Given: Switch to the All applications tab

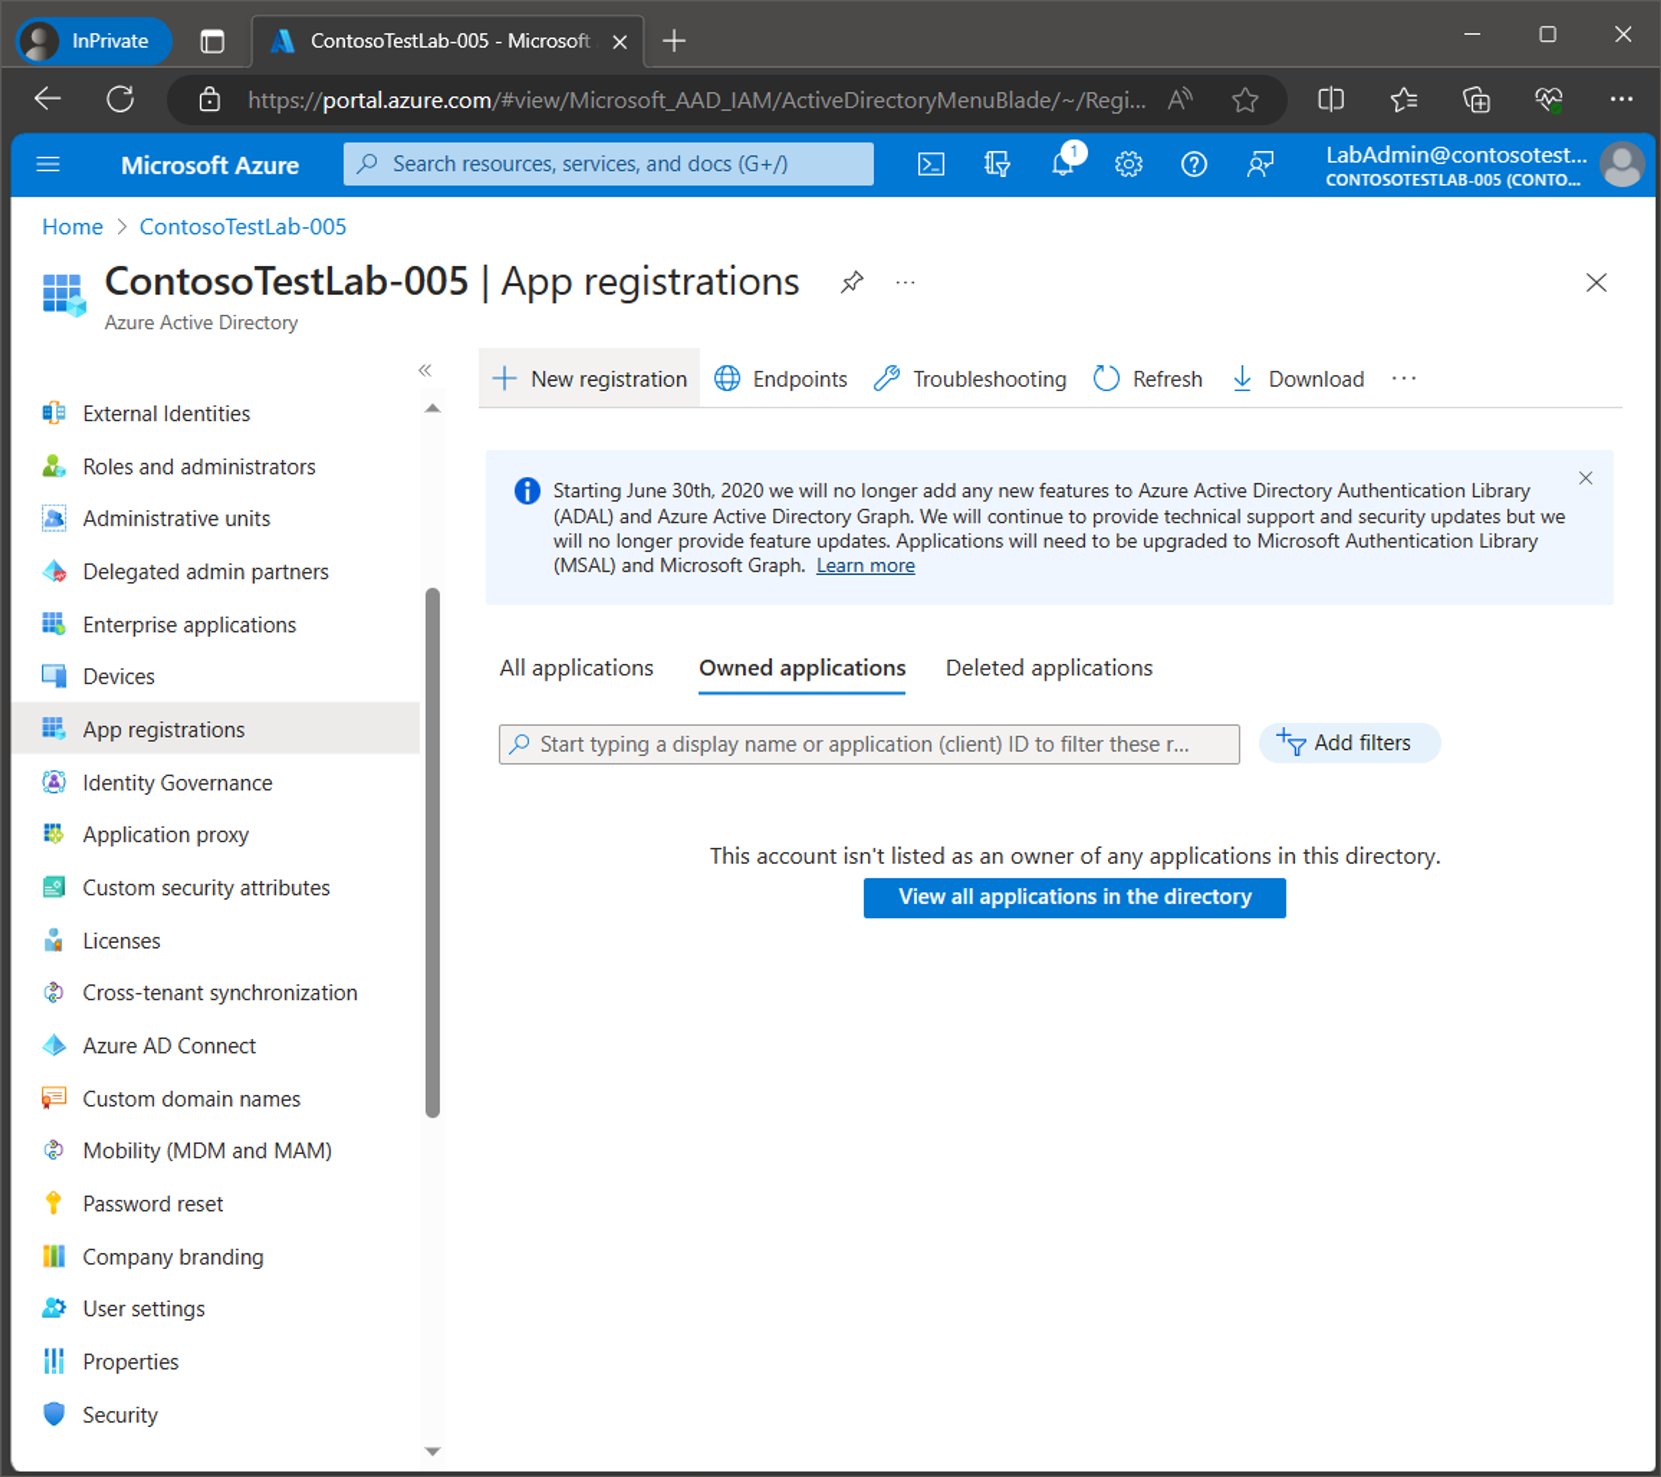Looking at the screenshot, I should pos(576,668).
